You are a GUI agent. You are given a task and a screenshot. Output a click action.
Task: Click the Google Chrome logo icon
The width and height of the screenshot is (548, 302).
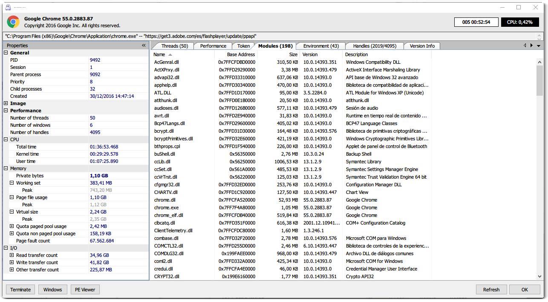[13, 22]
